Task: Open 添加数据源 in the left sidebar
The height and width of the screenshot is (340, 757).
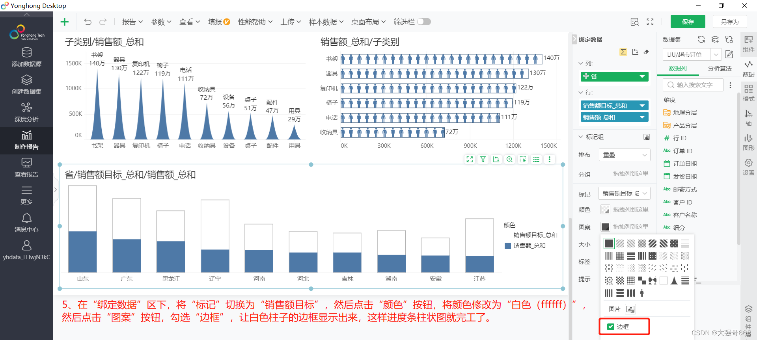Action: coord(26,58)
